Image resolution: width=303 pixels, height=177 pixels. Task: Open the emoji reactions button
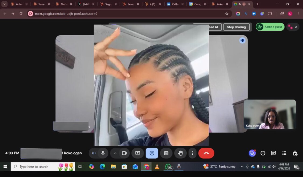(x=152, y=153)
